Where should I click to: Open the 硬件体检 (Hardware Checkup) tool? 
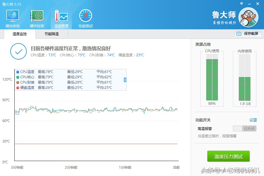[12, 18]
